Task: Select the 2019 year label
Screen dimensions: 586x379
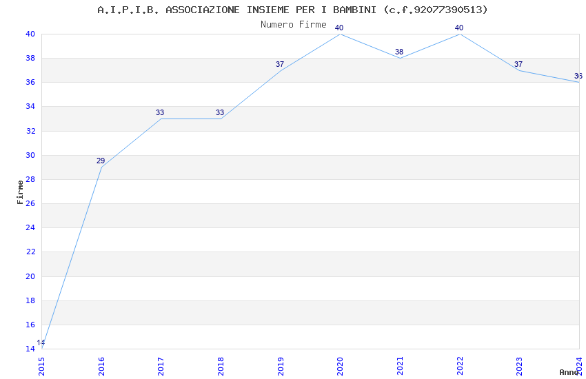Action: [281, 367]
